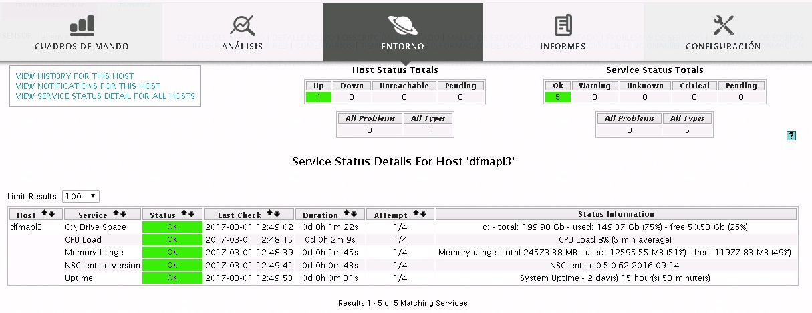This screenshot has width=812, height=313.
Task: Sort ascending by Status column arrow
Action: [x=182, y=214]
